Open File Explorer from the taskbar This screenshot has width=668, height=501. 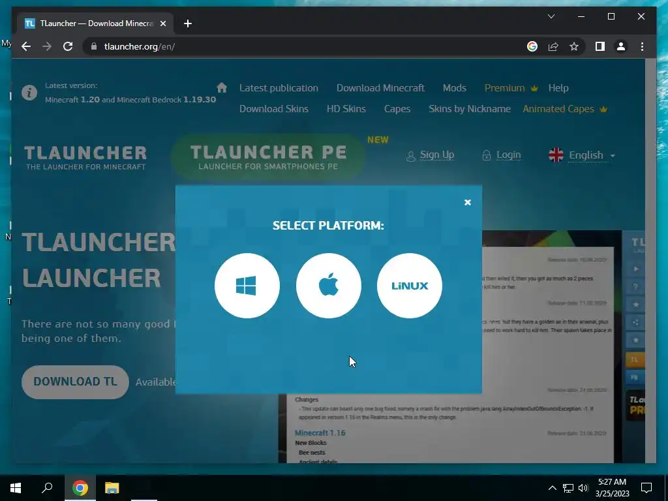(x=112, y=488)
